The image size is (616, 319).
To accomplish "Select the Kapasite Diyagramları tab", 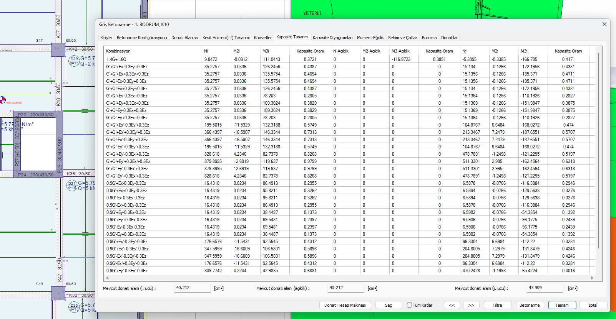I will 332,38.
